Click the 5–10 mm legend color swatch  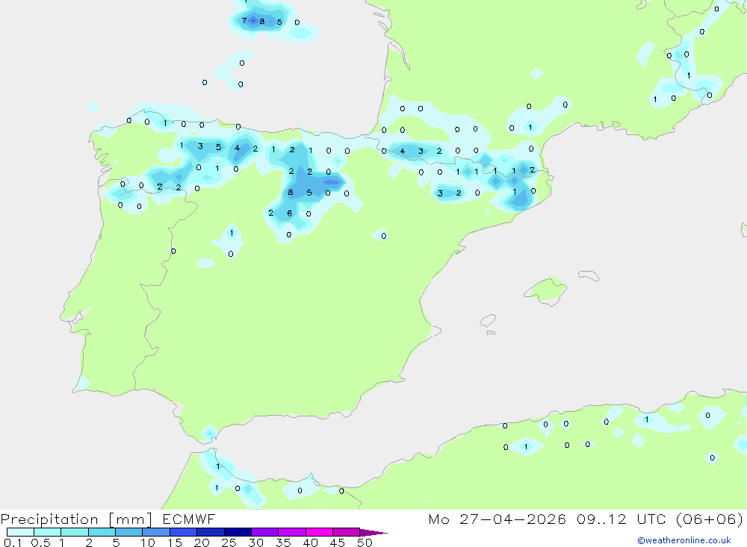pyautogui.click(x=128, y=532)
